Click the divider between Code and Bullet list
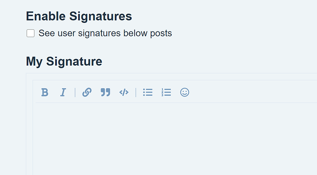Screen dimensions: 317x175 pos(136,93)
